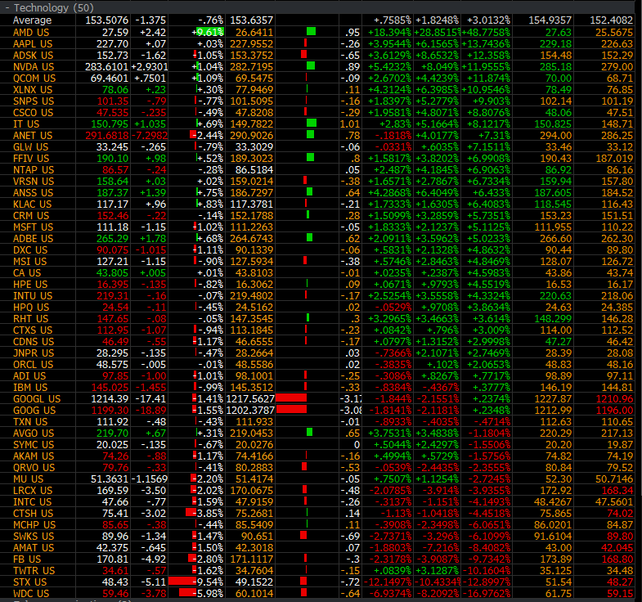Click QCOM US ticker

34,79
